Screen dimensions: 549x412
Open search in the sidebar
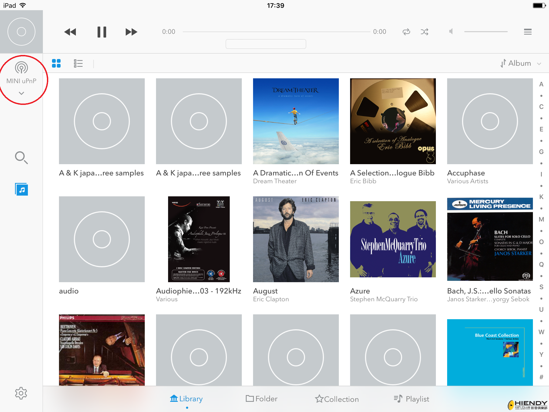coord(21,158)
